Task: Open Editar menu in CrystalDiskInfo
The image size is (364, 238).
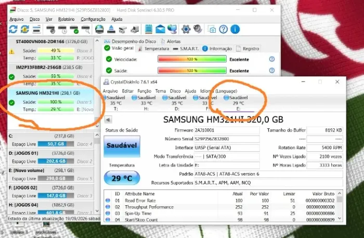Action: tap(128, 91)
